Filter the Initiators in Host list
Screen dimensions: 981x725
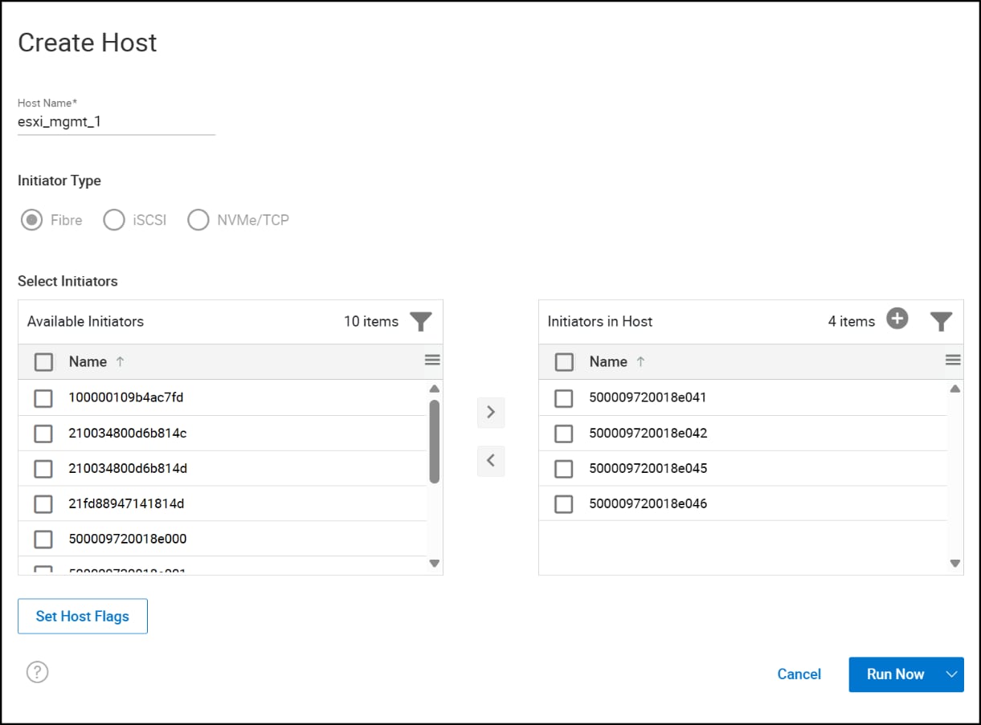[x=942, y=322]
